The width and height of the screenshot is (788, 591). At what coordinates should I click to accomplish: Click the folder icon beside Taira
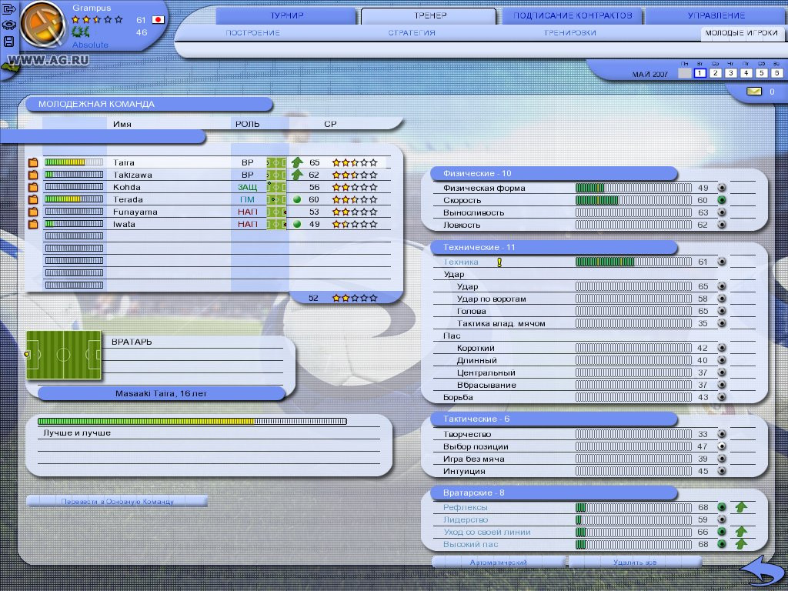pyautogui.click(x=33, y=162)
